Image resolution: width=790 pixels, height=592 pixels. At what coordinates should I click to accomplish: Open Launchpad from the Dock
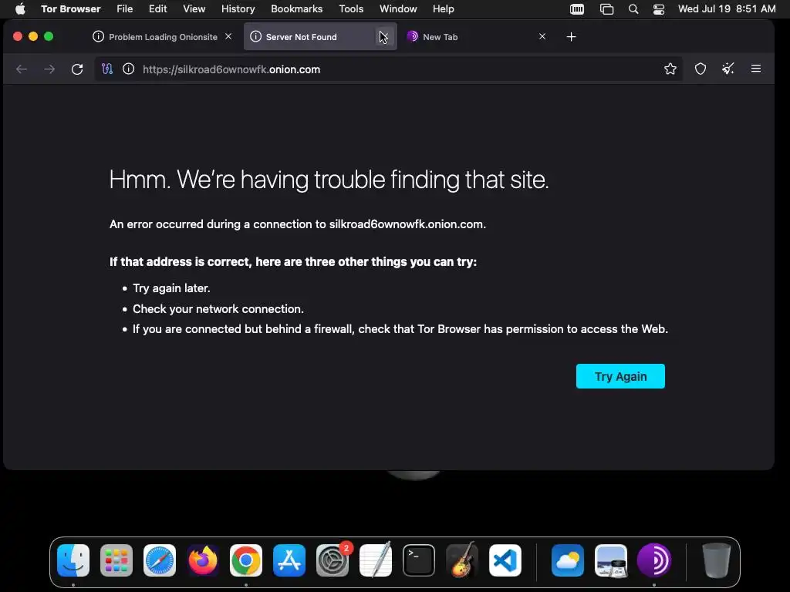(x=116, y=560)
